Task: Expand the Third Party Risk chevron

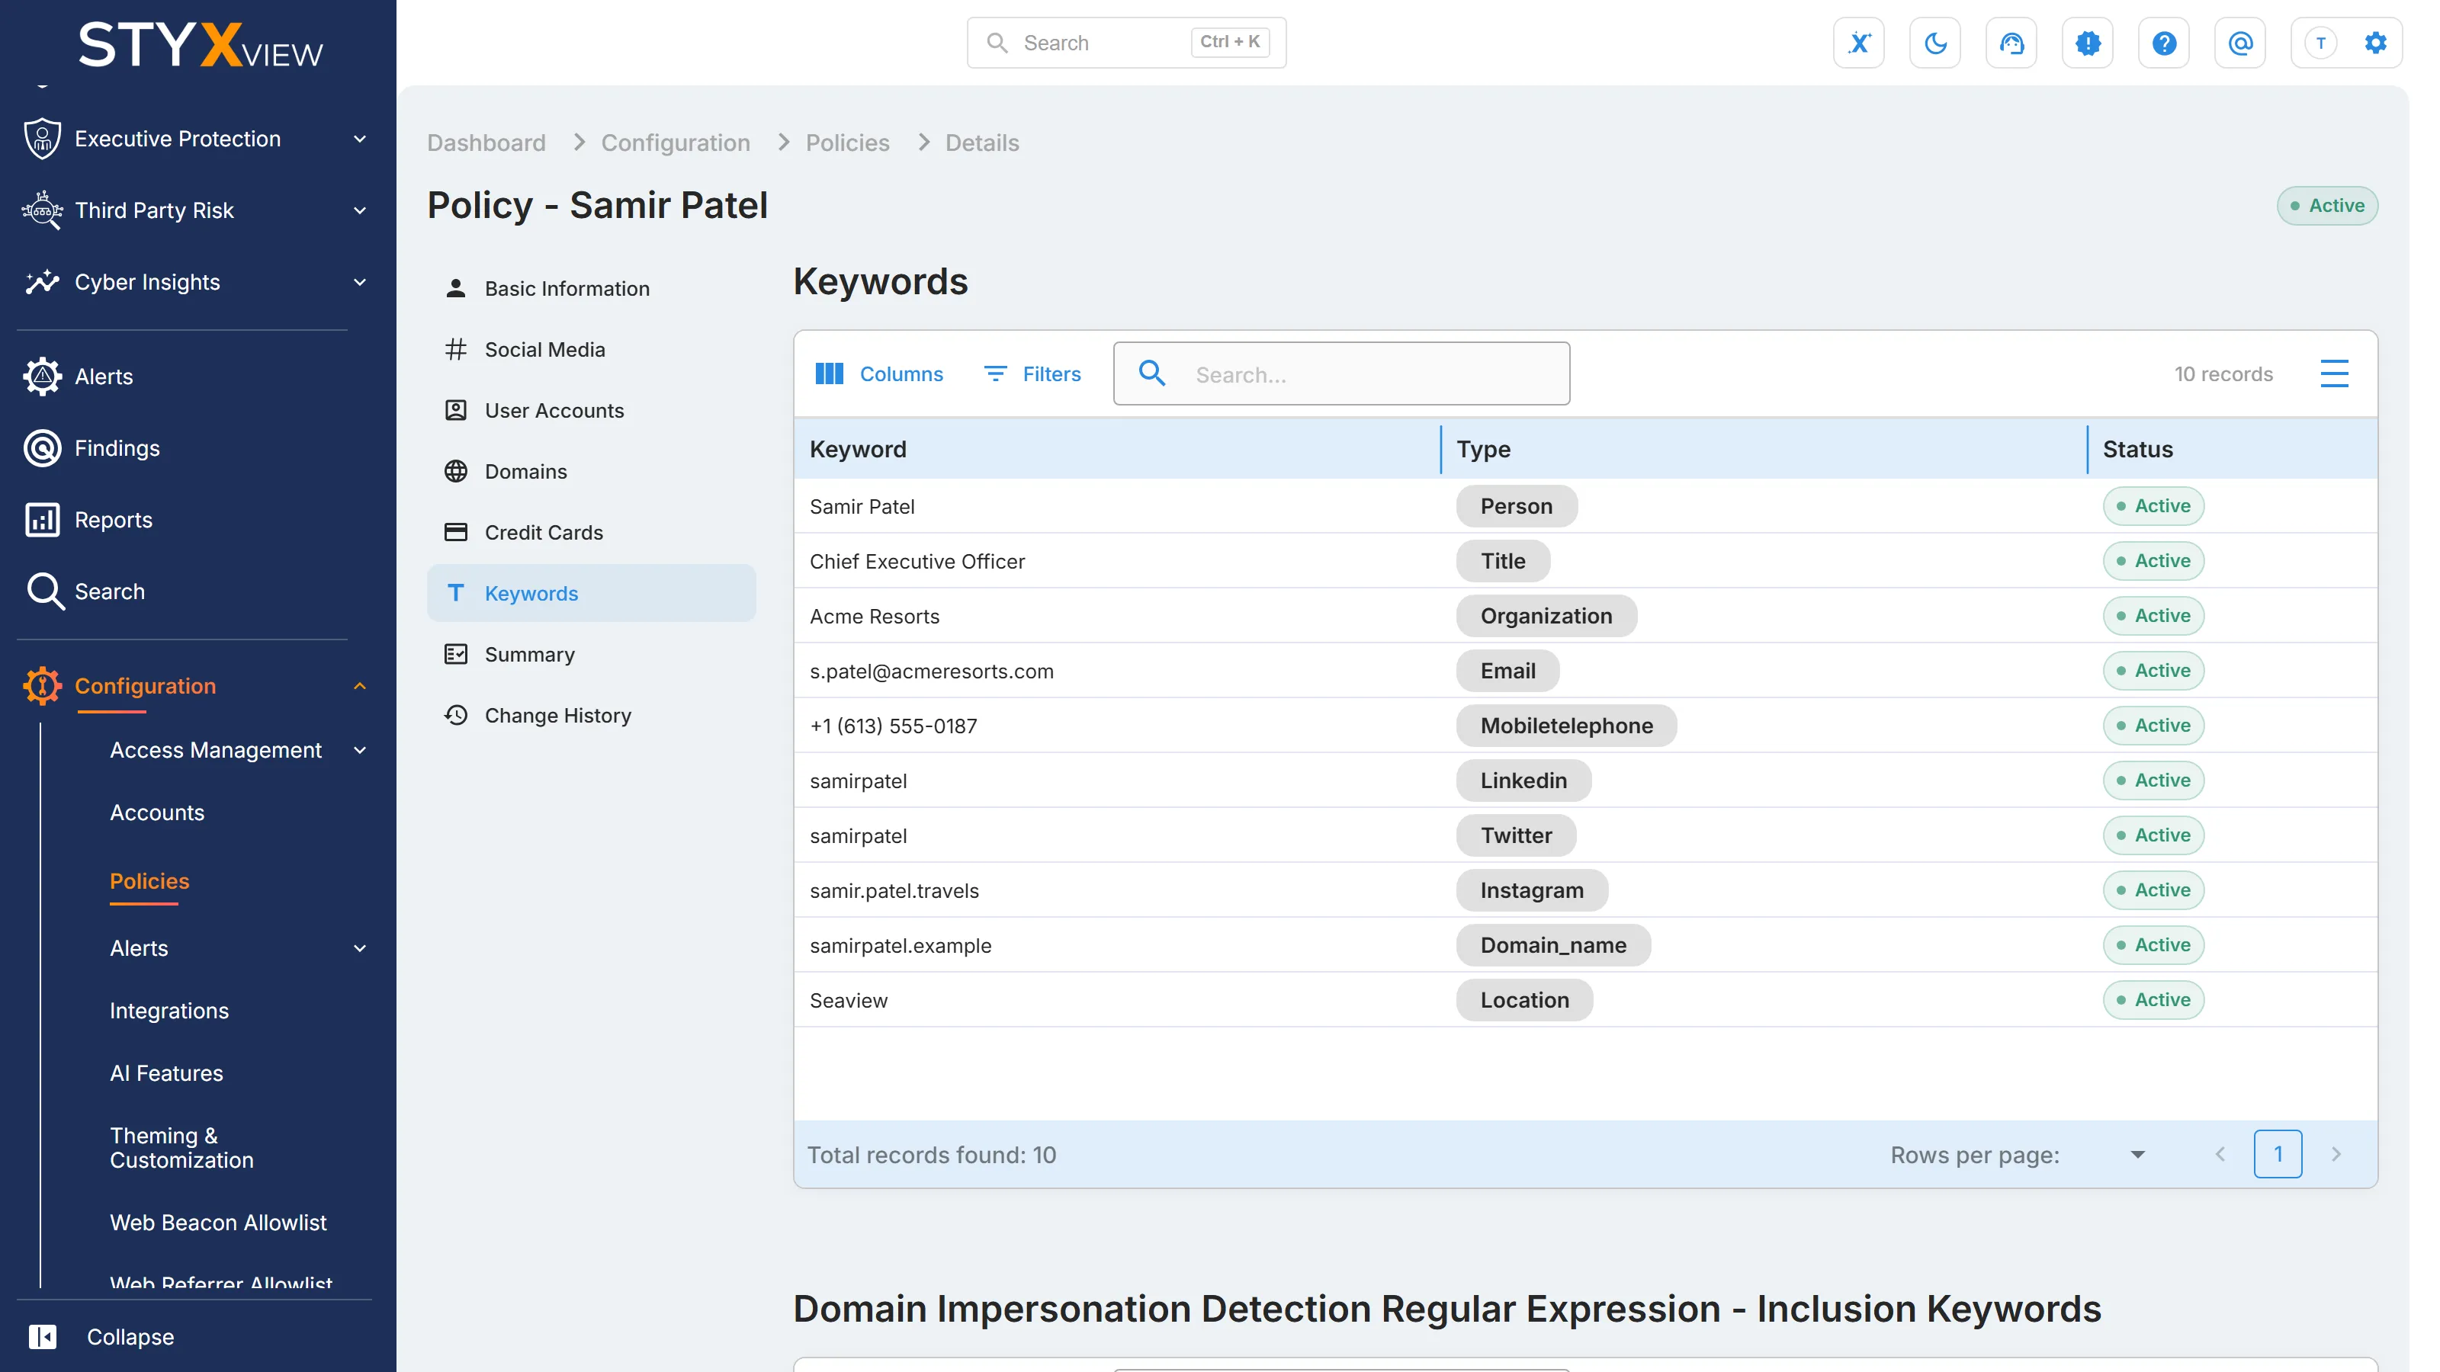Action: point(360,211)
